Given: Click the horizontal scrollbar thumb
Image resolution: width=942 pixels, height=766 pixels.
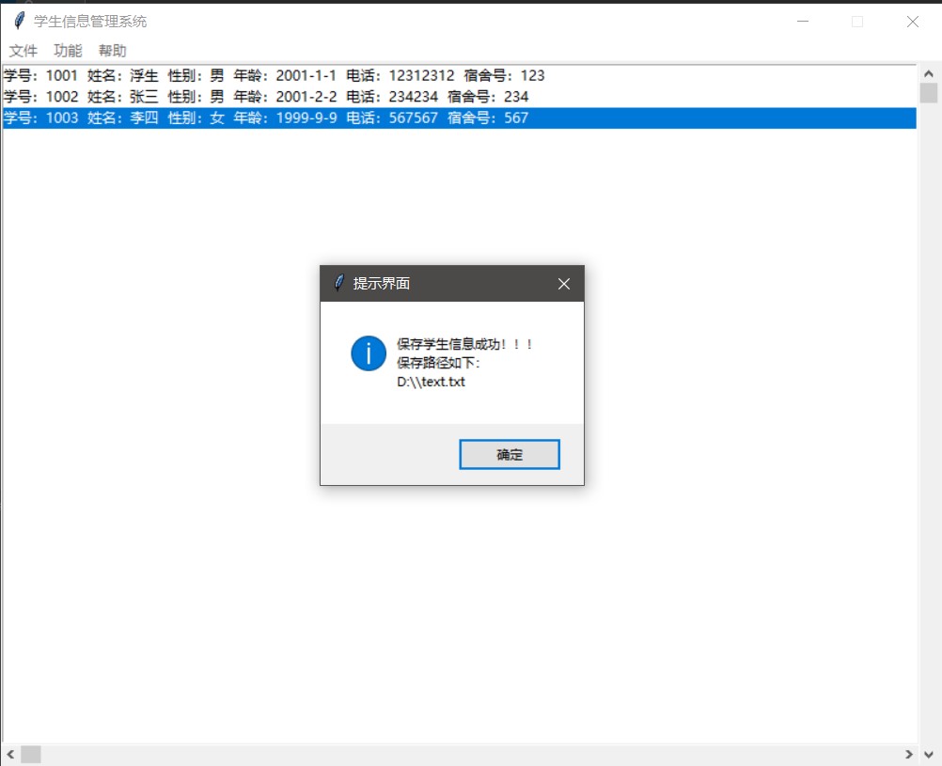Looking at the screenshot, I should pos(31,754).
